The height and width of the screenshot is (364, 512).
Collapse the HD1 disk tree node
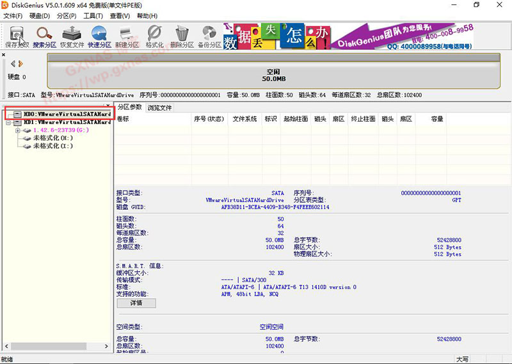8,122
